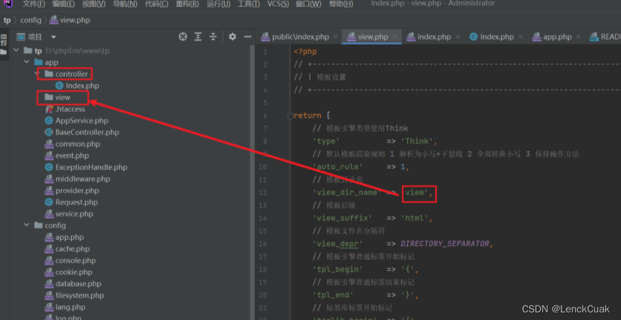Collapse the config folder in tree
Screen dimensions: 621x320
pos(26,225)
